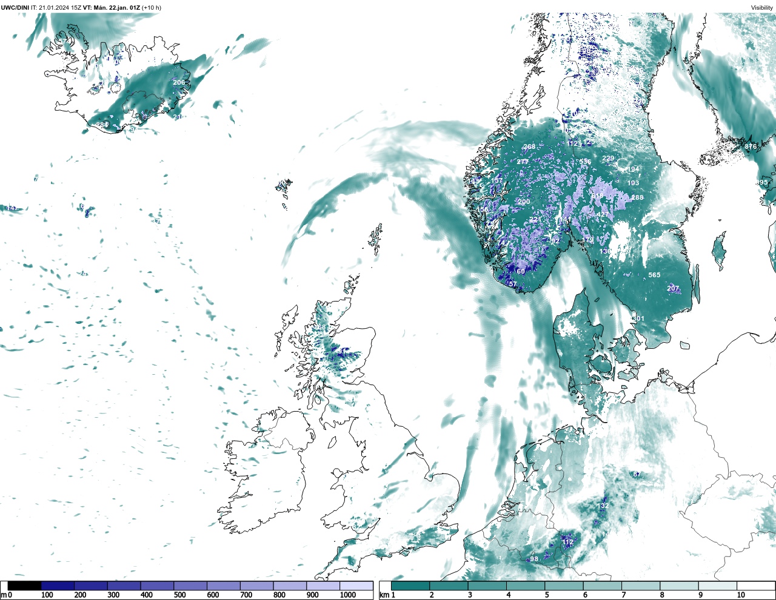Select the 800 m legend swatch
This screenshot has height=600, width=776.
[x=290, y=585]
